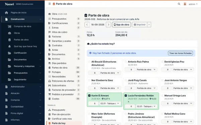The height and width of the screenshot is (125, 201).
Task: Open Partida de obra dropdown for Ali Bouzid
Action: click(110, 73)
